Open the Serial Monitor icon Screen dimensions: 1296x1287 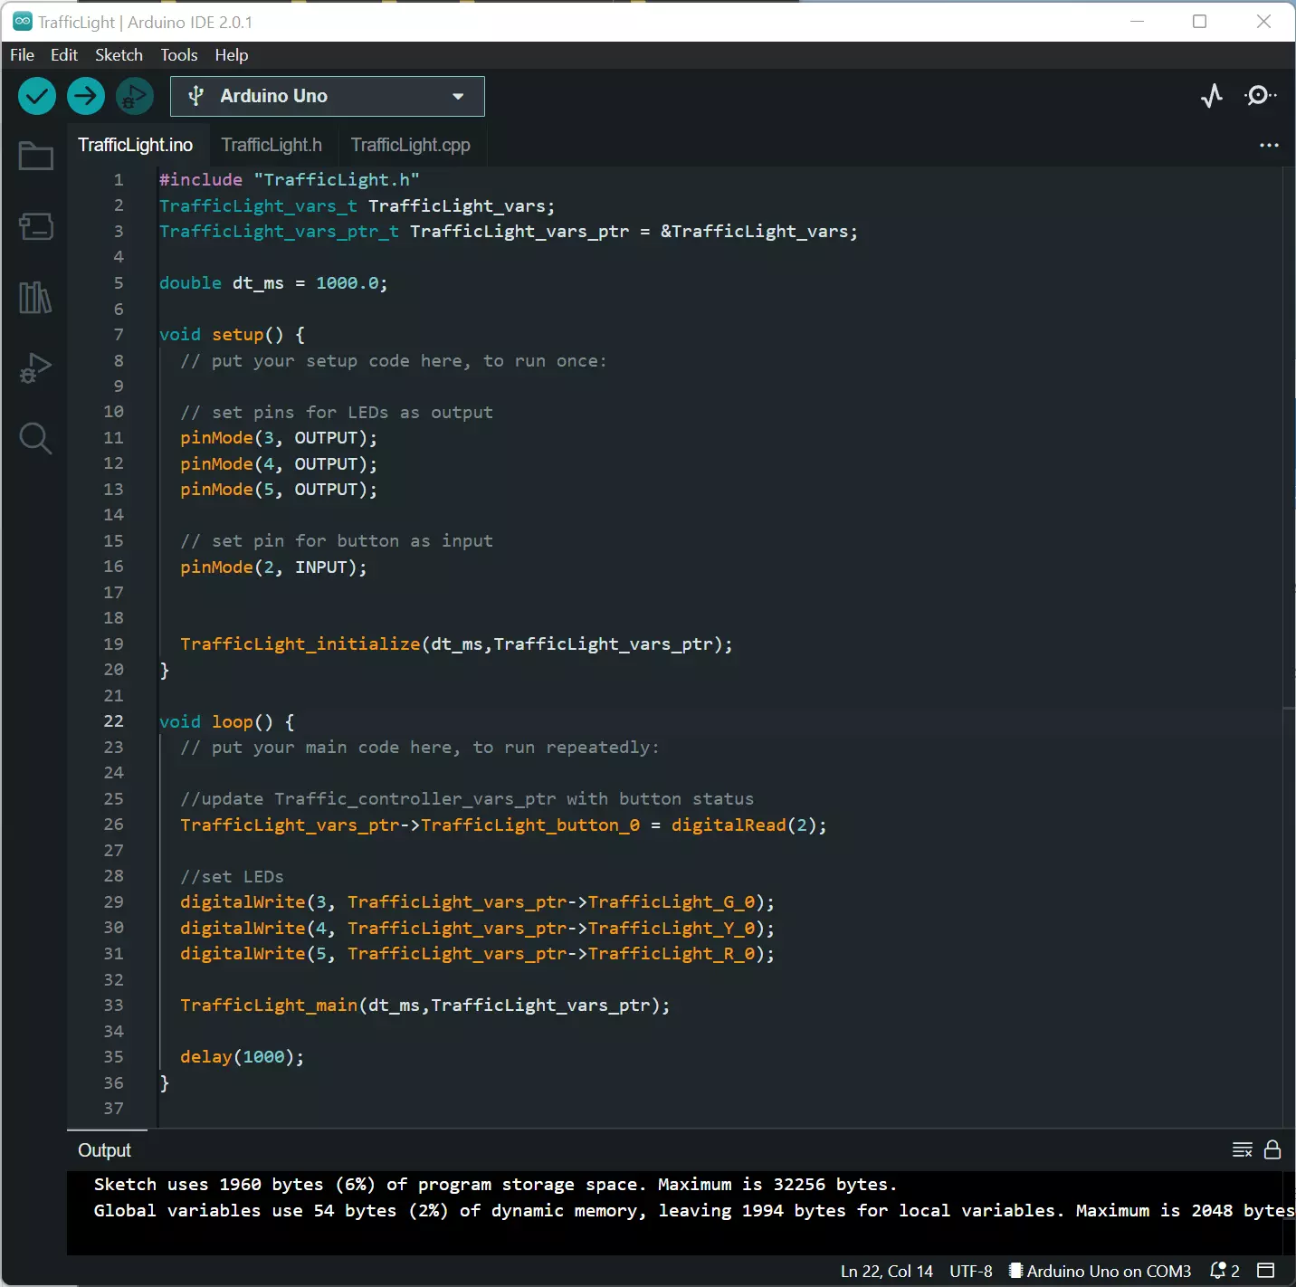pos(1260,96)
